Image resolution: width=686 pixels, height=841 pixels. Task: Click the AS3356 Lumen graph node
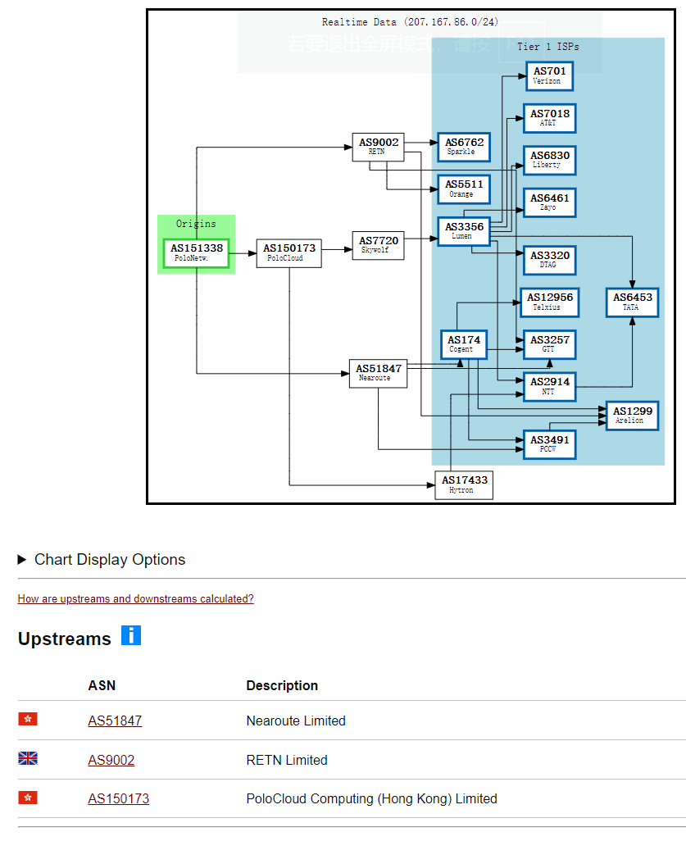pos(464,232)
